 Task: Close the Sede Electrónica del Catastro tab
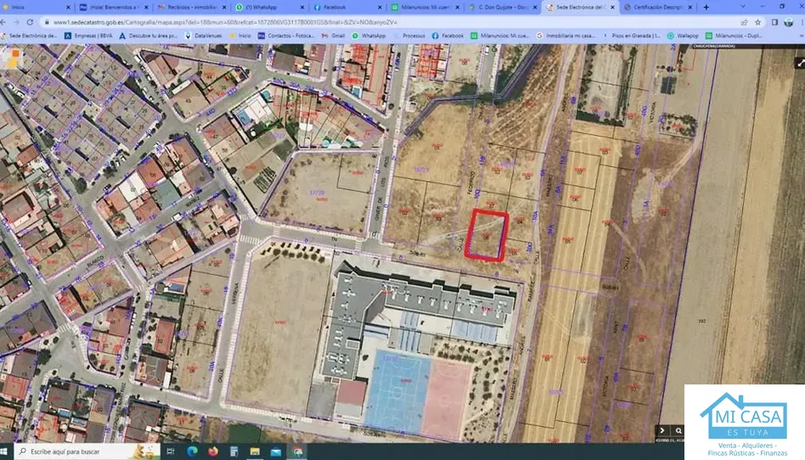(x=612, y=7)
